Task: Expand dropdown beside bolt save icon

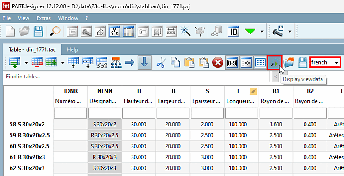Action: [290, 32]
